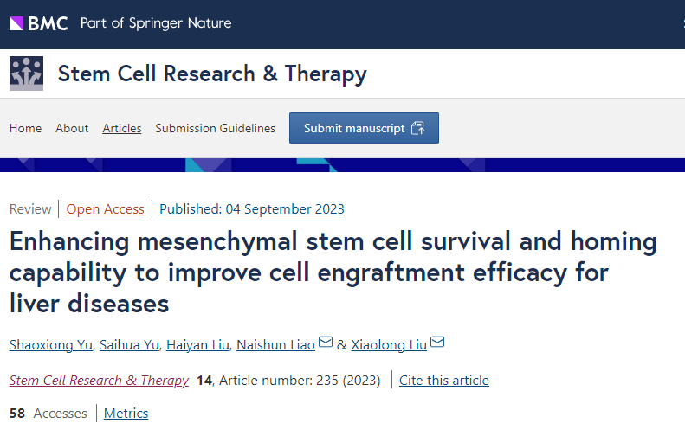
Task: Click the email envelope icon beside Naishun Liao
Action: point(326,343)
